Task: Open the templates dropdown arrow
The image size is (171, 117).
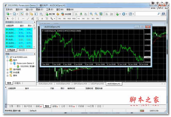Action: point(133,14)
